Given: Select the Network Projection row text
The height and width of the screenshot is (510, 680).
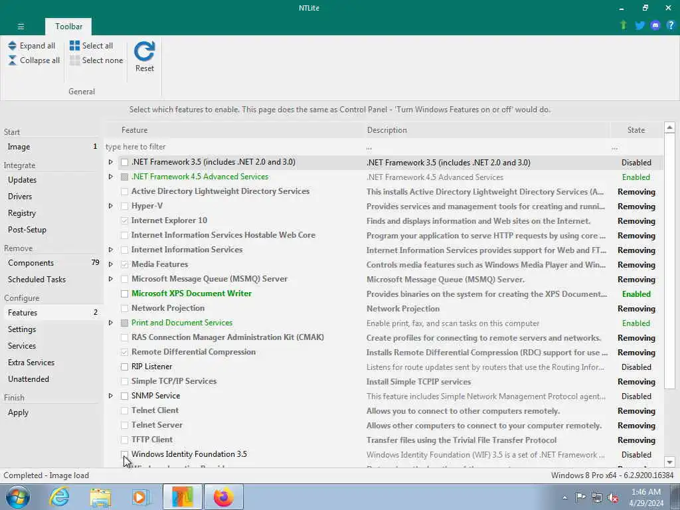Looking at the screenshot, I should pos(168,308).
